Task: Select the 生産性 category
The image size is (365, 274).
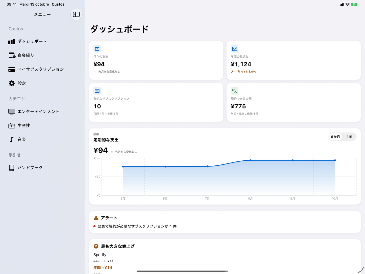Action: (x=42, y=126)
